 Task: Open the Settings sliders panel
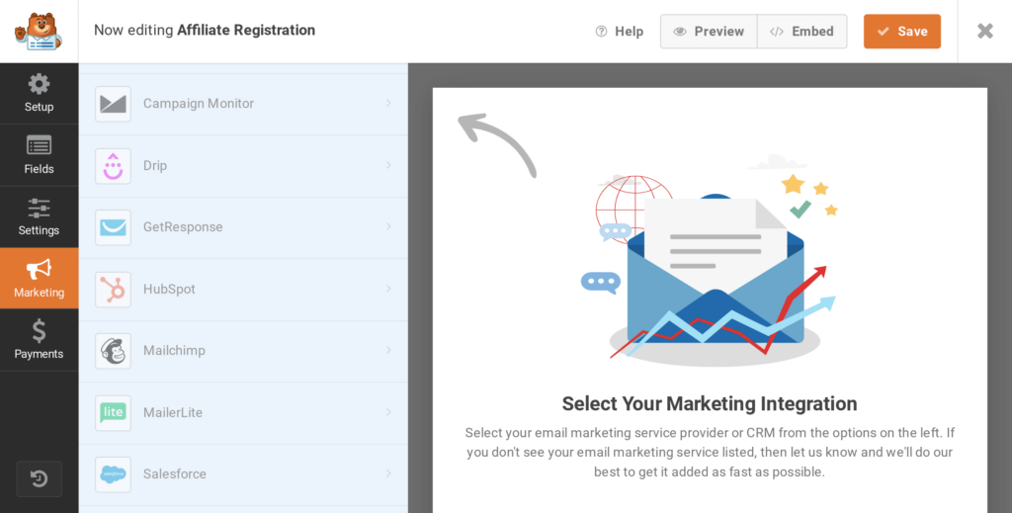pyautogui.click(x=39, y=216)
